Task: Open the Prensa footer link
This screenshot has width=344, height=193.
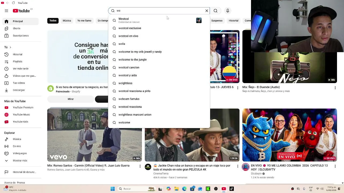Action: click(x=20, y=183)
